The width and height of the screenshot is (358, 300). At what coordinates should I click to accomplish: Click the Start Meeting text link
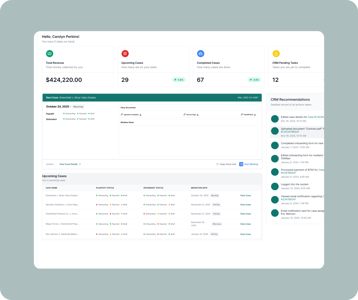[251, 164]
